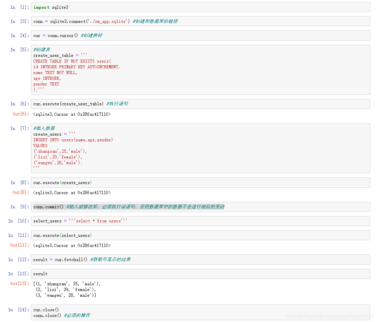Select the sqlite3.connect code cell
The height and width of the screenshot is (322, 377).
click(x=200, y=22)
